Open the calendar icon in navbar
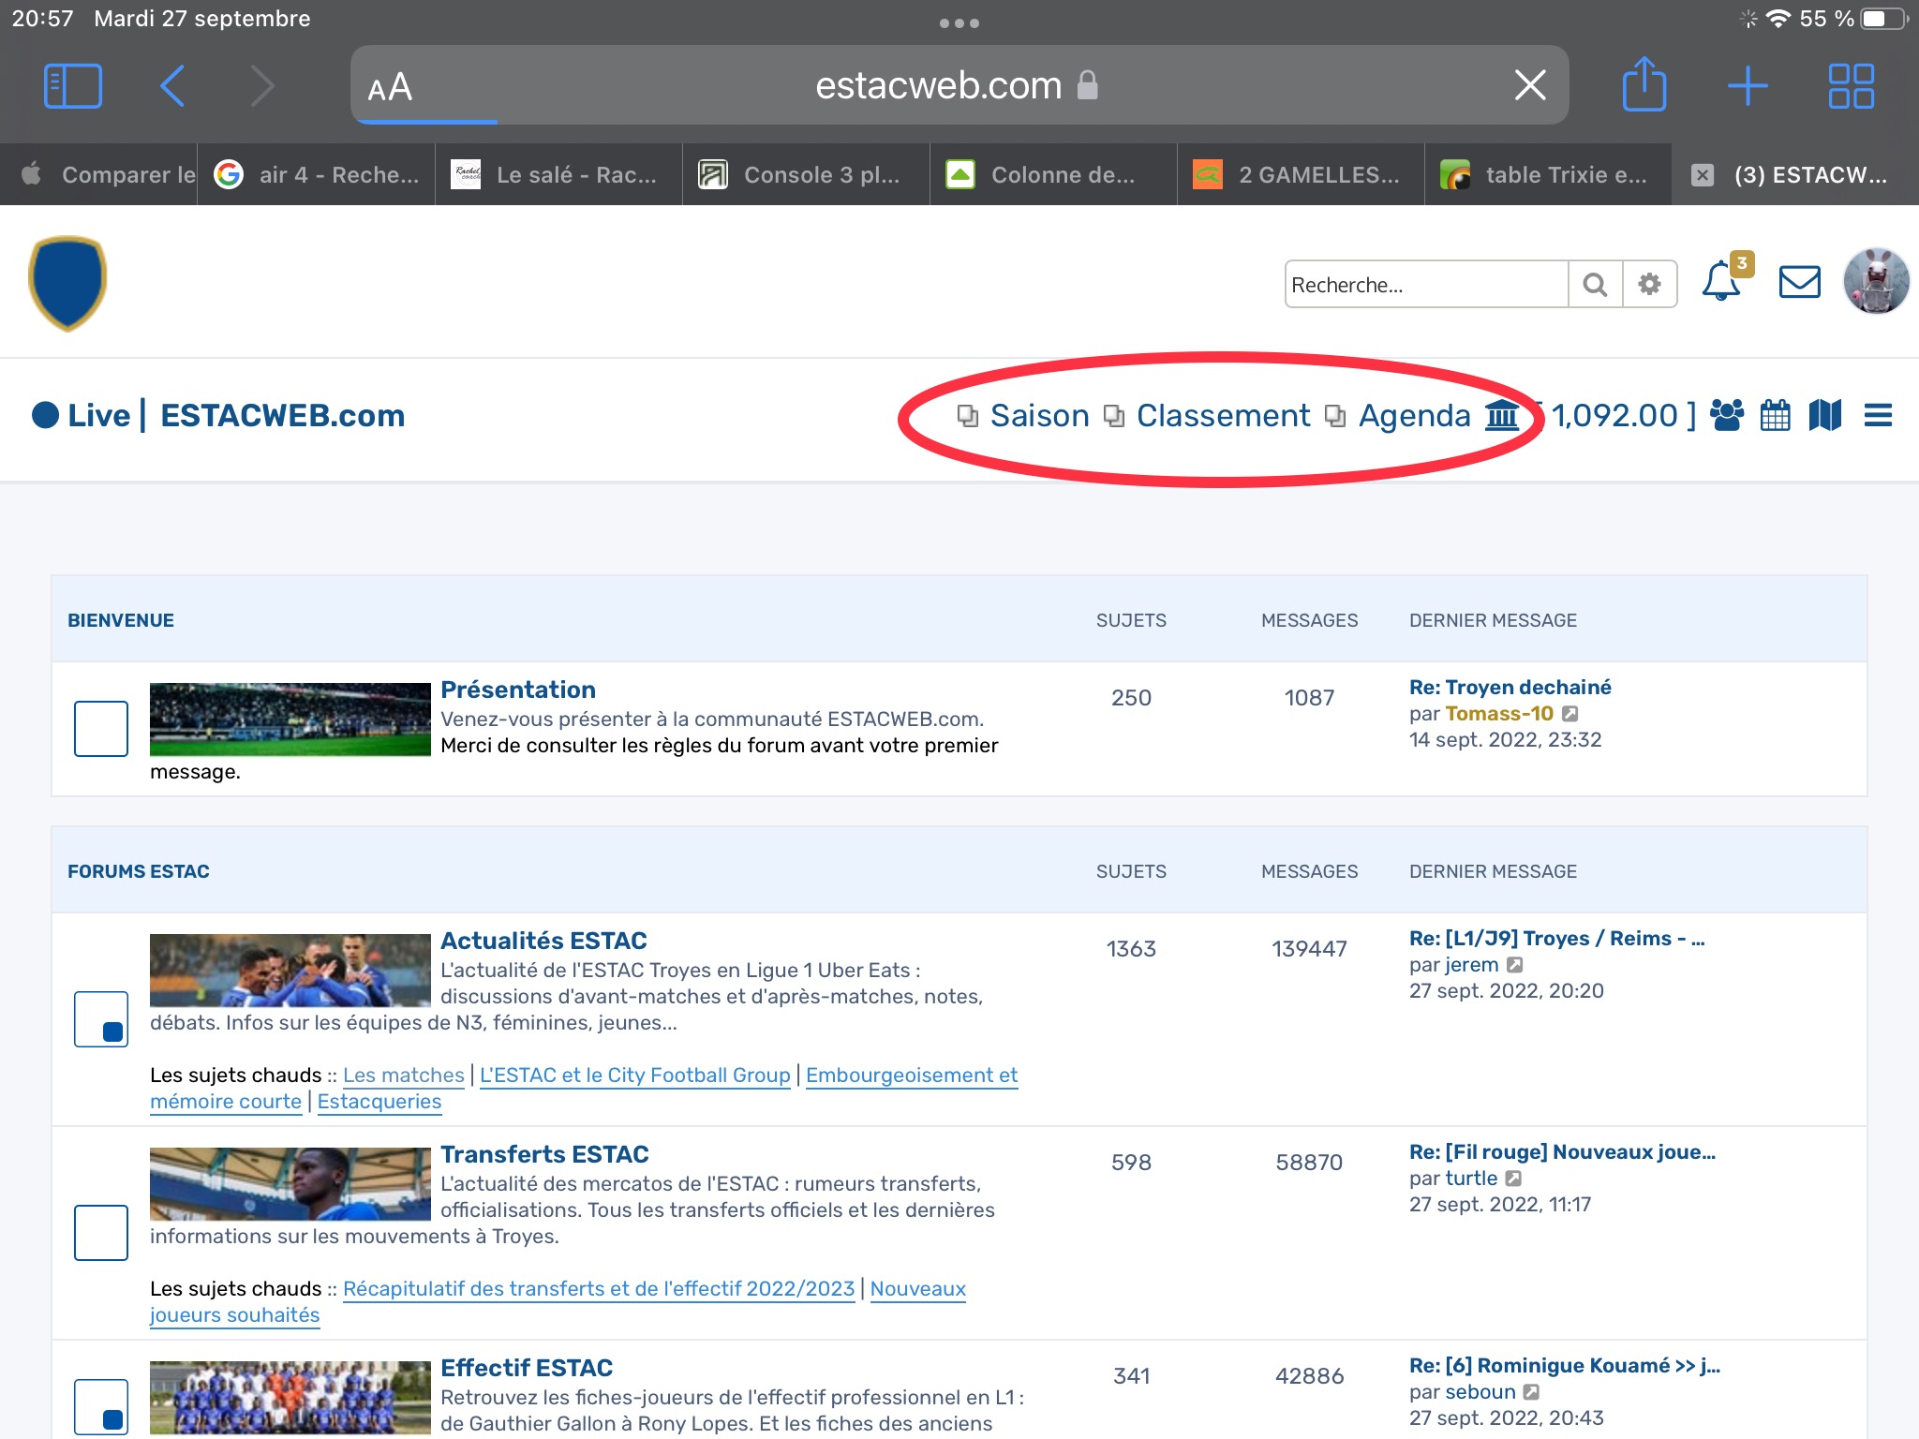1919x1439 pixels. [1775, 415]
